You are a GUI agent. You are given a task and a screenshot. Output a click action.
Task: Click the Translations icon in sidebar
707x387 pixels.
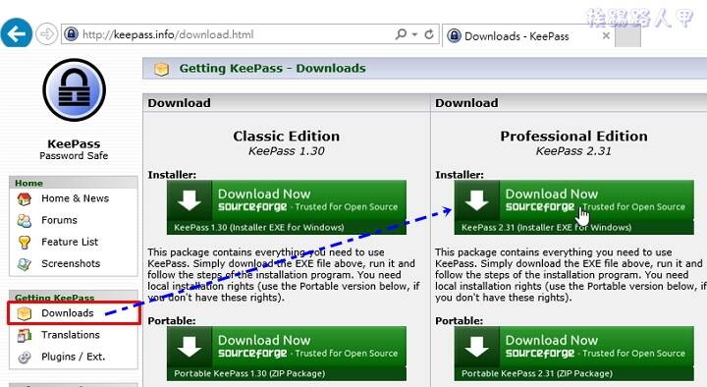pos(25,335)
